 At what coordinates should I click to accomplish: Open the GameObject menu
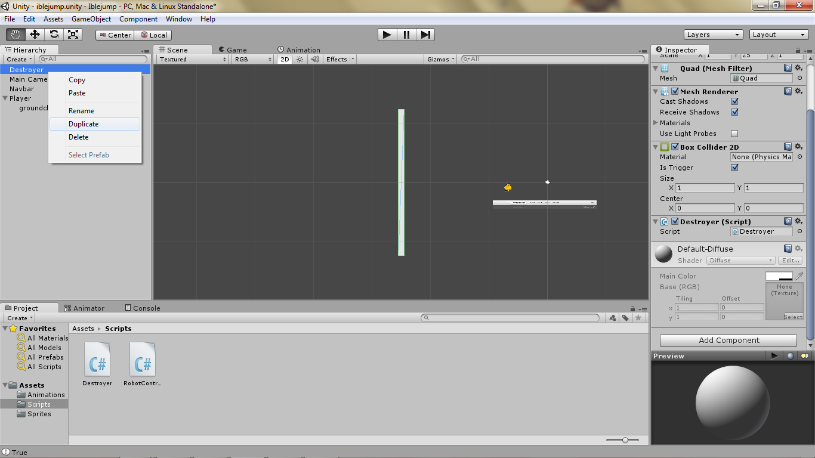click(x=91, y=19)
